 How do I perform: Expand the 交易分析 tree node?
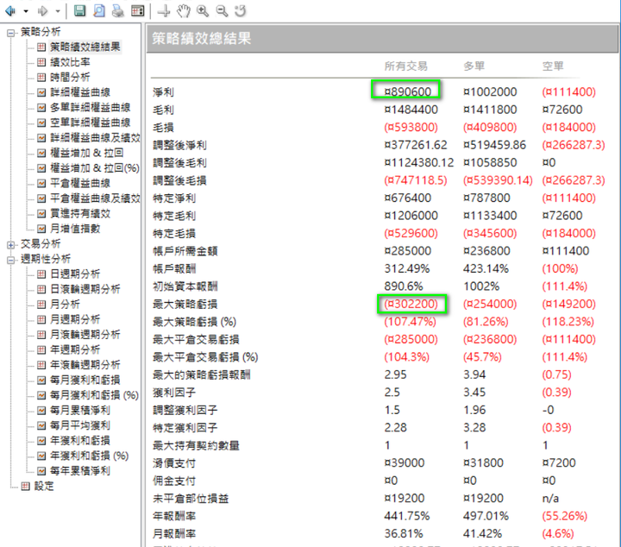click(11, 245)
